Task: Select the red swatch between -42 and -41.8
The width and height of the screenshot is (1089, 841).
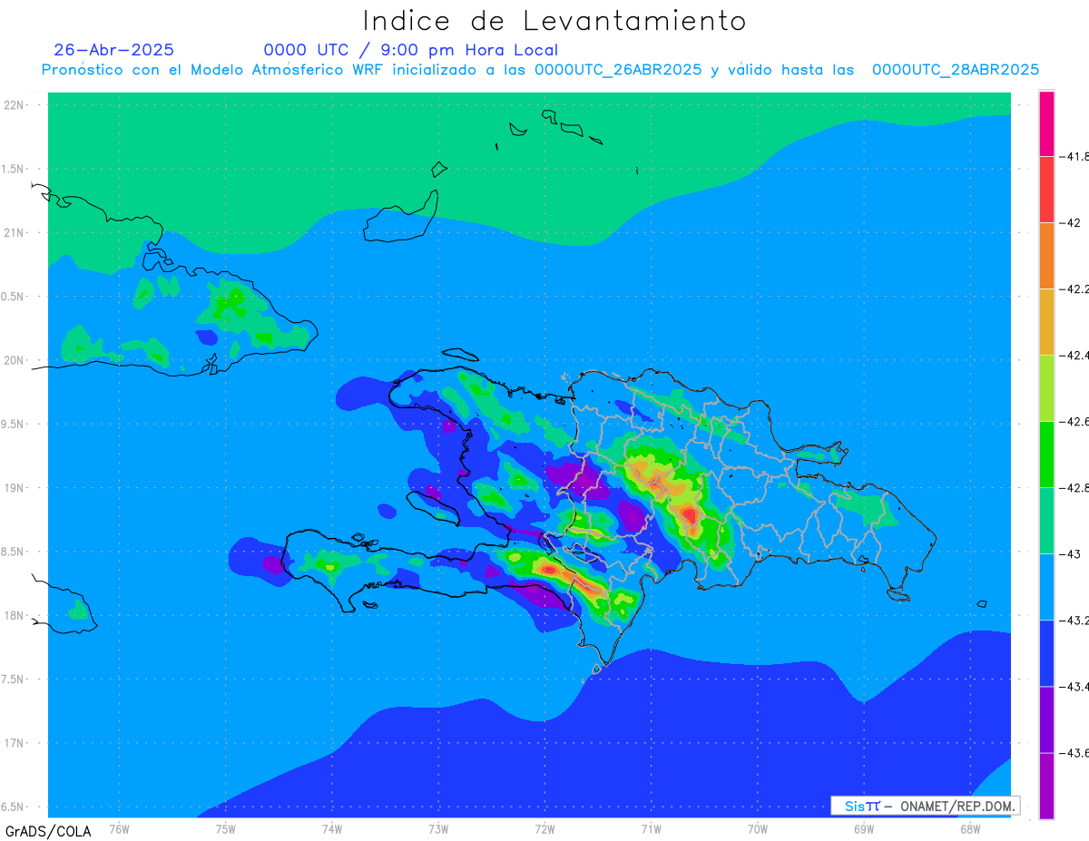Action: pos(1046,190)
